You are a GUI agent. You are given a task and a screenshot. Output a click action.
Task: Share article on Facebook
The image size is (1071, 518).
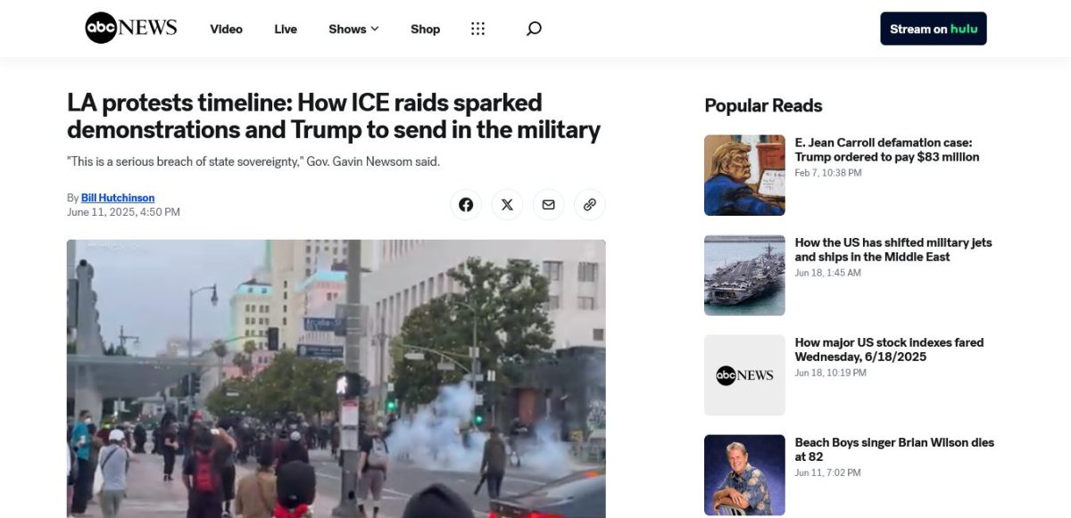pyautogui.click(x=466, y=204)
